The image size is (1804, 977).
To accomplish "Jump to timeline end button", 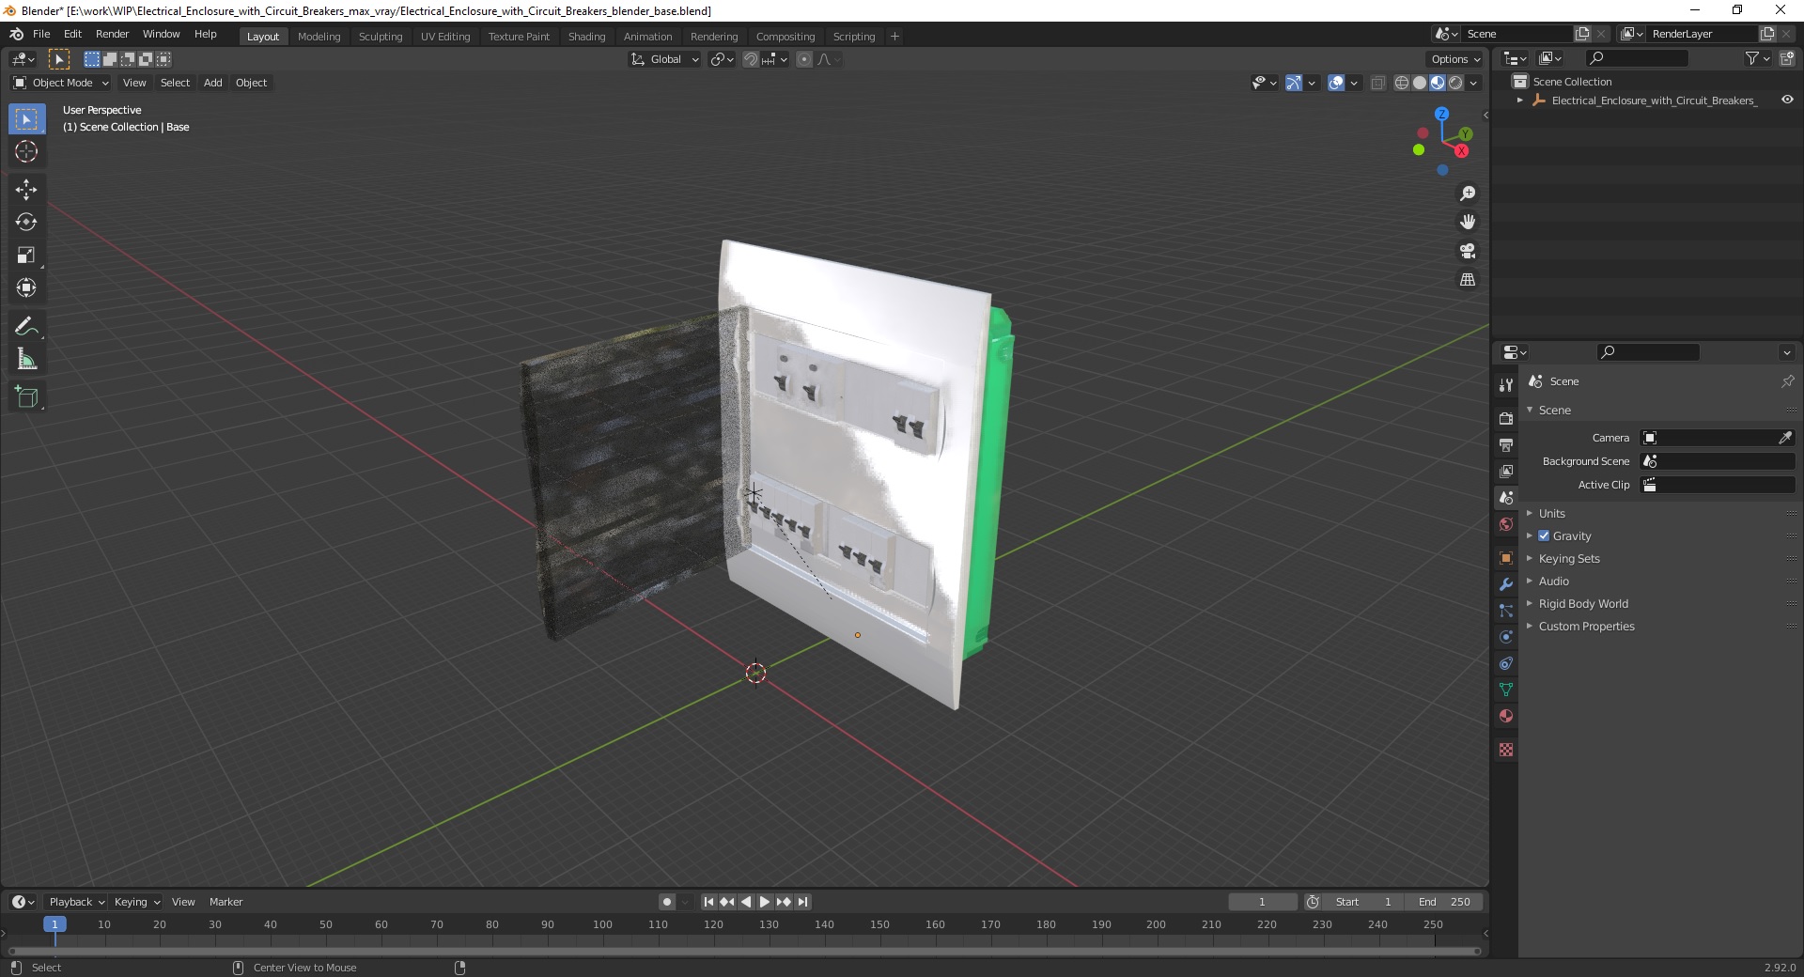I will 802,902.
